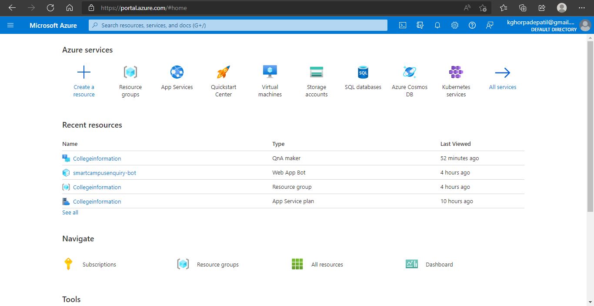594x306 pixels.
Task: Click in the Search resources box
Action: pyautogui.click(x=238, y=25)
